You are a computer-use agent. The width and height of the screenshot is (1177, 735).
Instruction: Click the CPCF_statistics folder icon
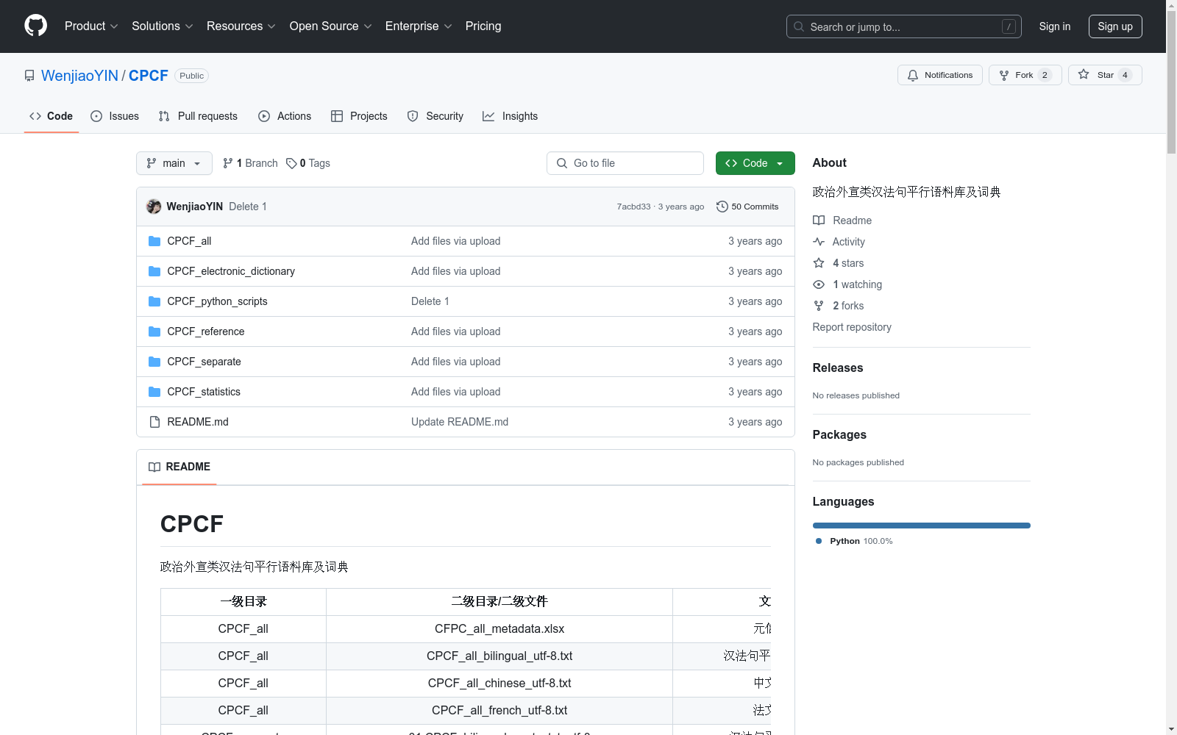tap(154, 392)
